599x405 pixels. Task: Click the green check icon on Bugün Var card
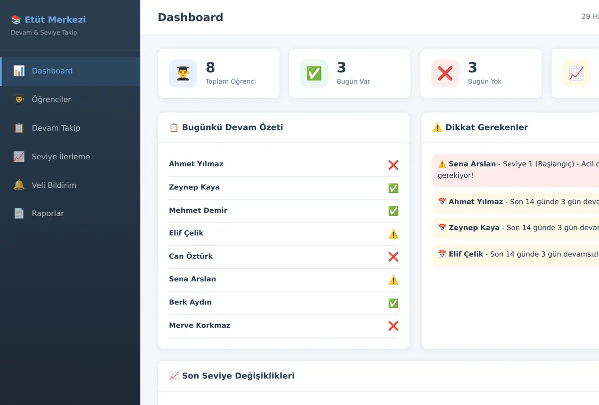click(314, 73)
